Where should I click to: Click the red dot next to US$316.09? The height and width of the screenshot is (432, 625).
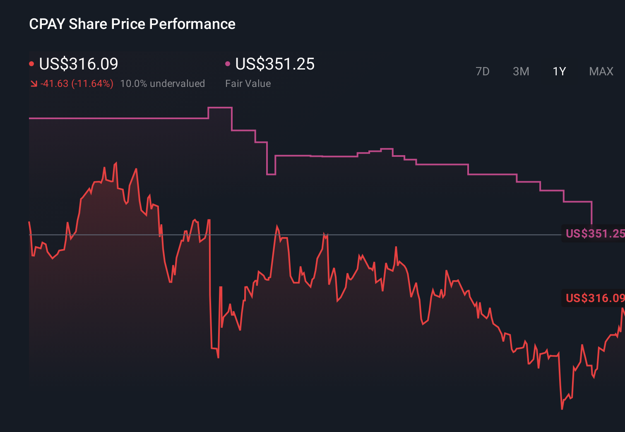tap(31, 63)
